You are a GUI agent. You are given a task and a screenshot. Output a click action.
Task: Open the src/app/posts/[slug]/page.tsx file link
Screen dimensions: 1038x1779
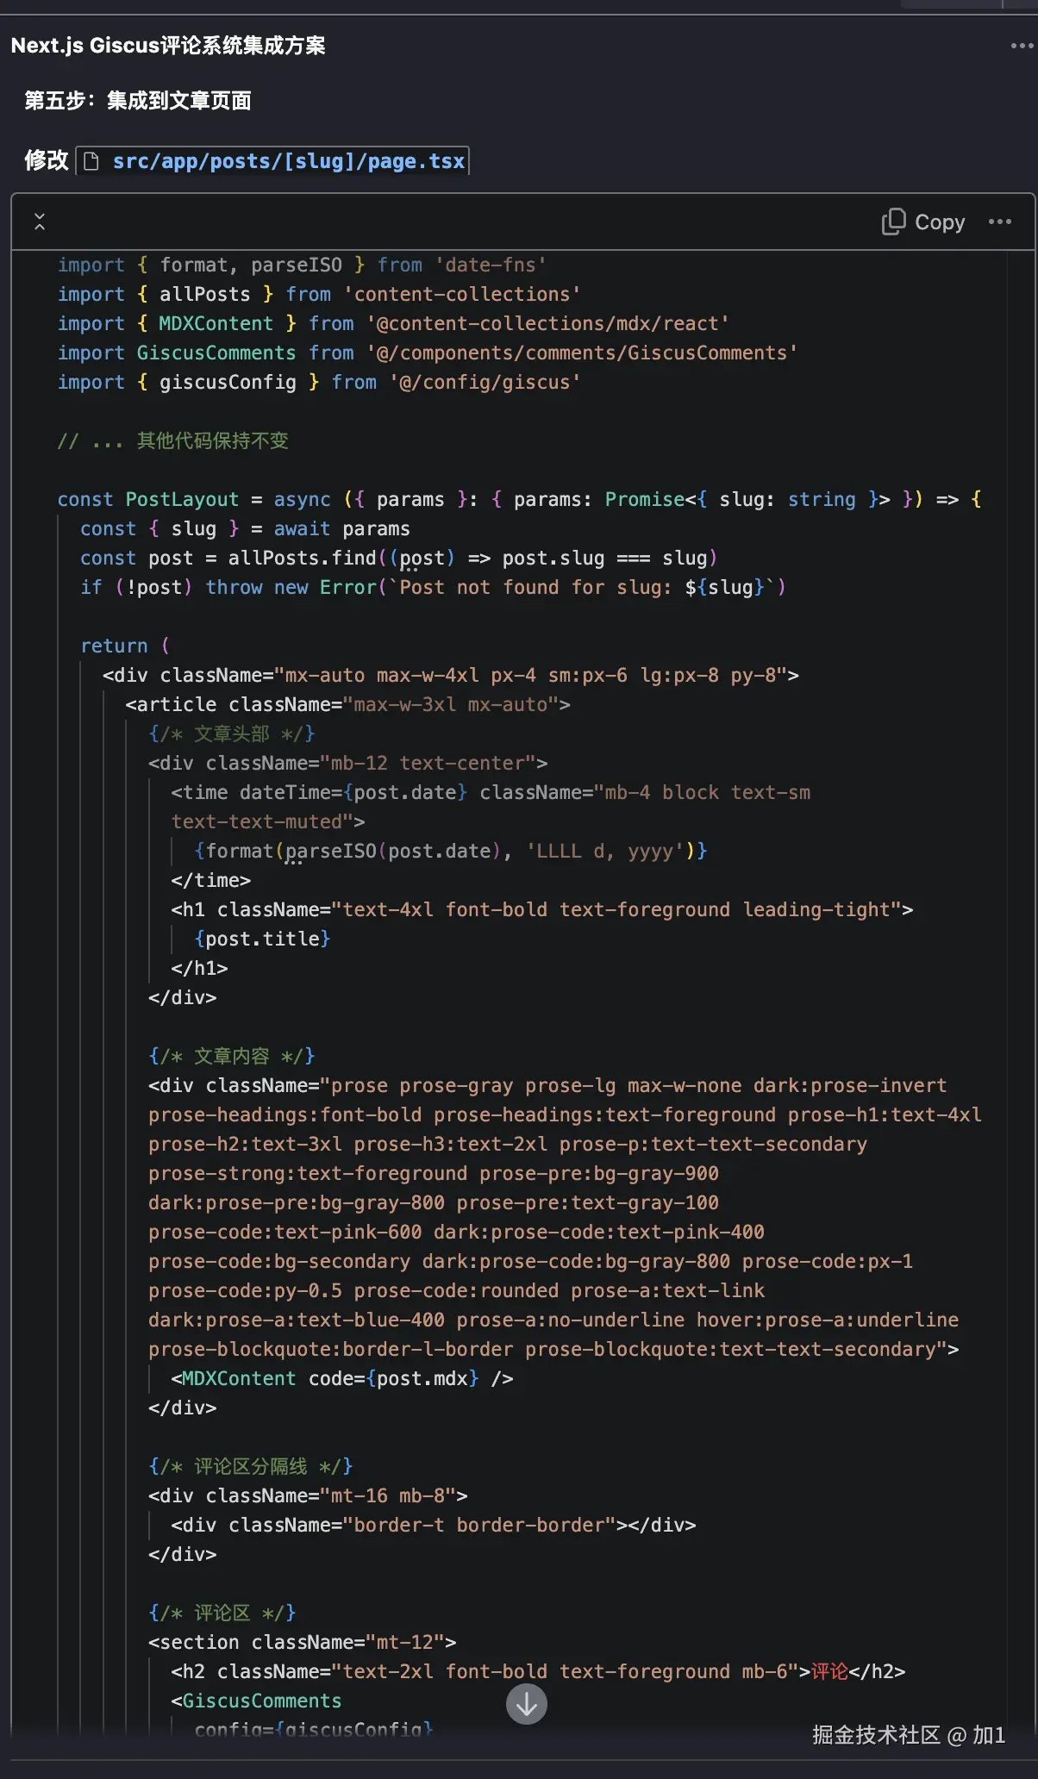288,161
